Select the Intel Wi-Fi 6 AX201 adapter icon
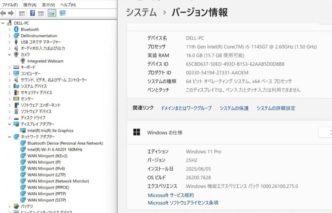332x213 pixels. (23, 150)
